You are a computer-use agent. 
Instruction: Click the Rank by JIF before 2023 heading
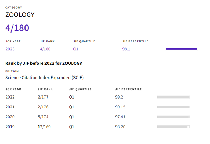tap(44, 63)
